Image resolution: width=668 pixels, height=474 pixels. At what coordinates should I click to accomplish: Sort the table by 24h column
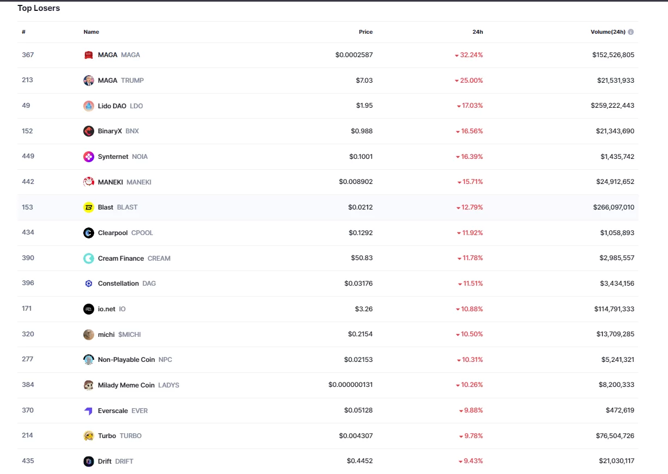coord(477,32)
